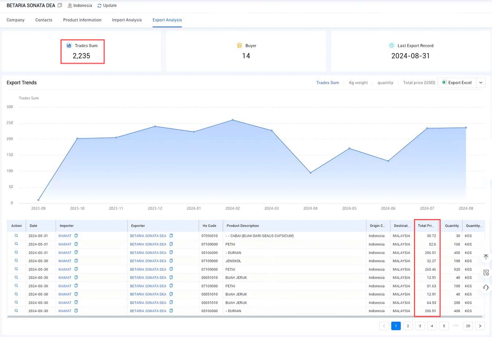
Task: Click the scroll-to-top arrow icon
Action: [486, 257]
